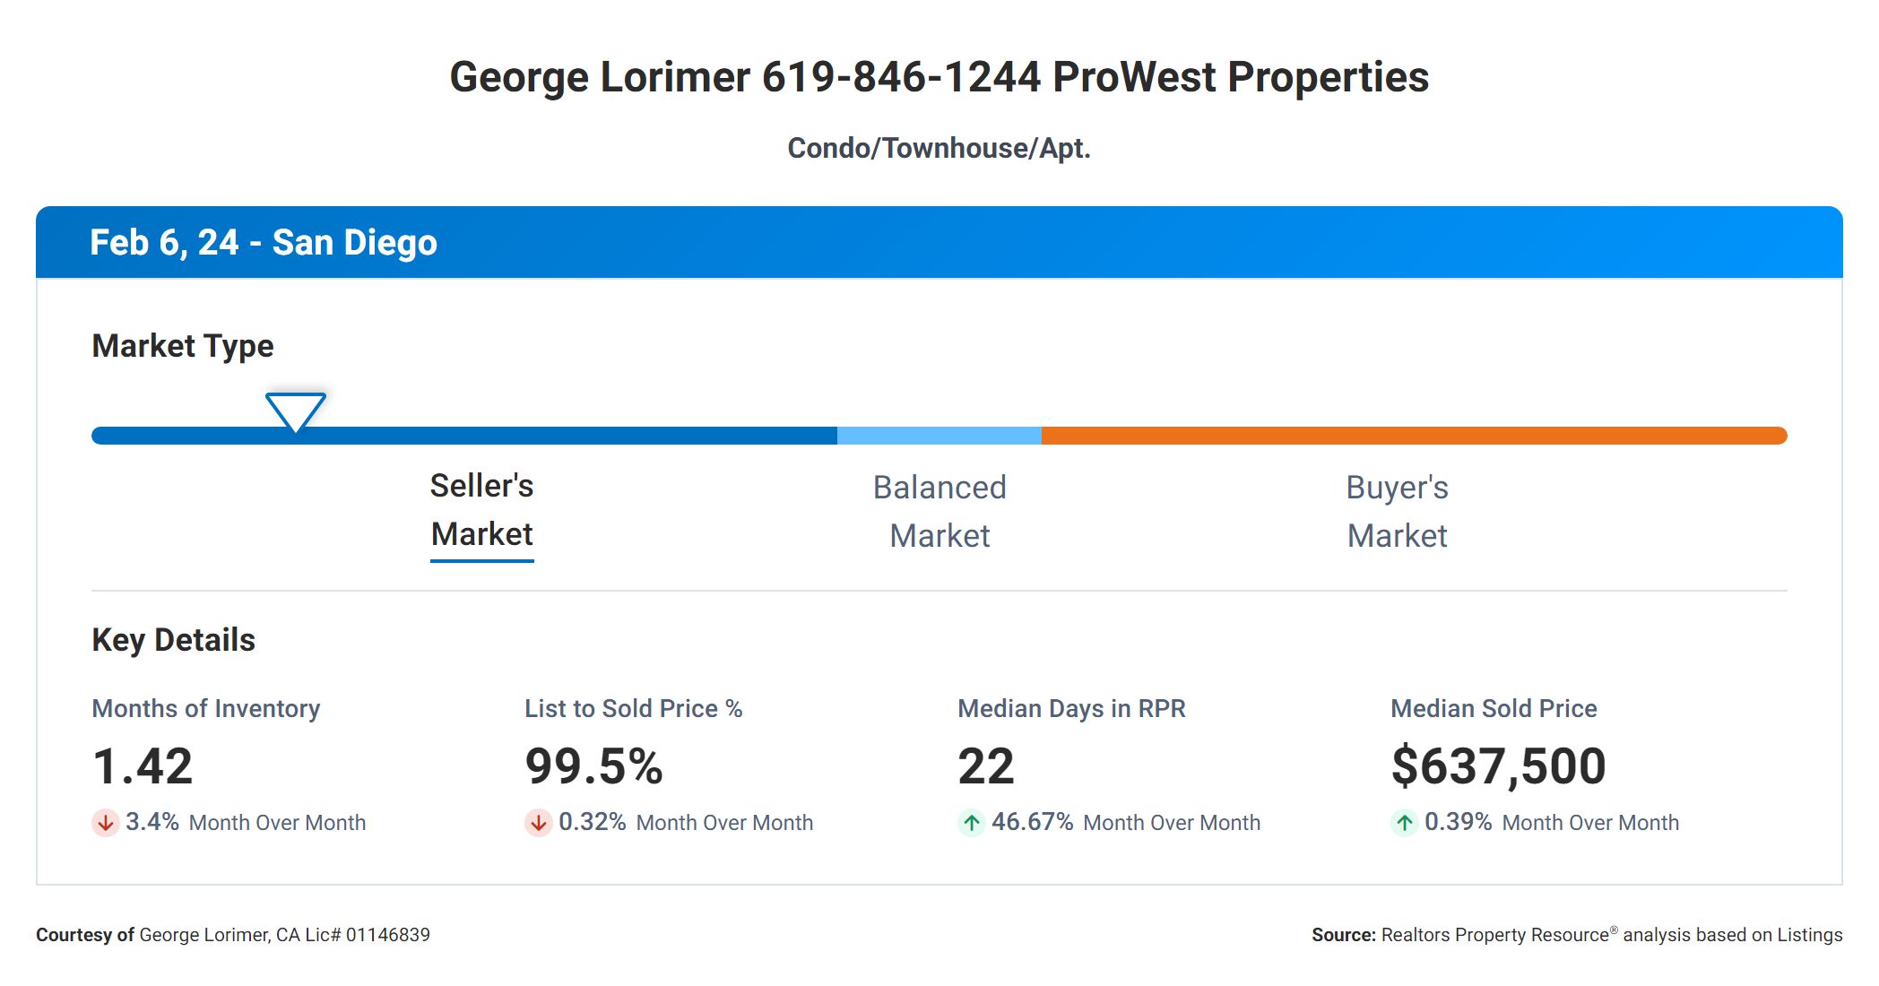Click the triangle market type indicator
The width and height of the screenshot is (1879, 986).
[295, 411]
